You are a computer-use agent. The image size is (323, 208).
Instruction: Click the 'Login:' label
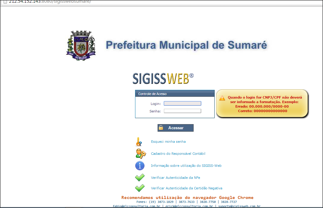(x=155, y=104)
